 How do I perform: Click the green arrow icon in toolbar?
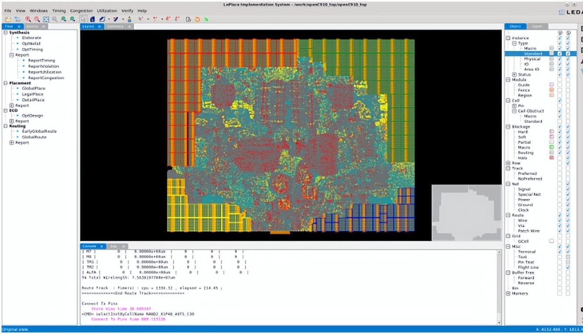[206, 19]
